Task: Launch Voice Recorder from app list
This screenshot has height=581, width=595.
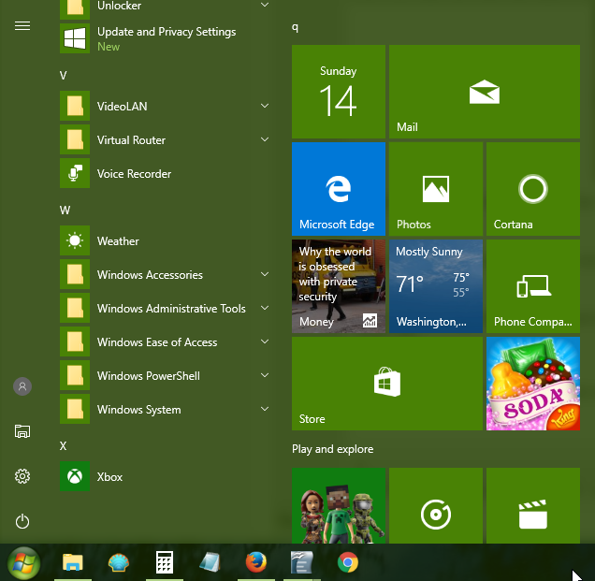Action: [165, 173]
